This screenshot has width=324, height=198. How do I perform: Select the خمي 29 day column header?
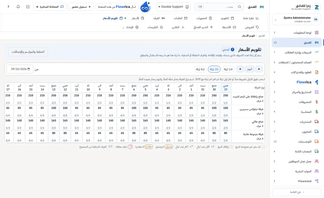(226, 88)
